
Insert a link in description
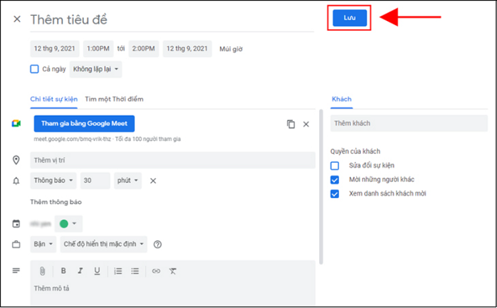(x=156, y=270)
